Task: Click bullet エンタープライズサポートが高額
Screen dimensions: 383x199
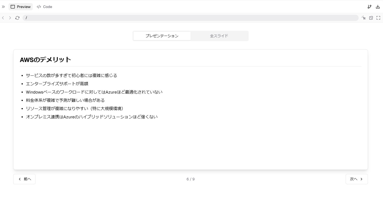Action: pyautogui.click(x=57, y=84)
